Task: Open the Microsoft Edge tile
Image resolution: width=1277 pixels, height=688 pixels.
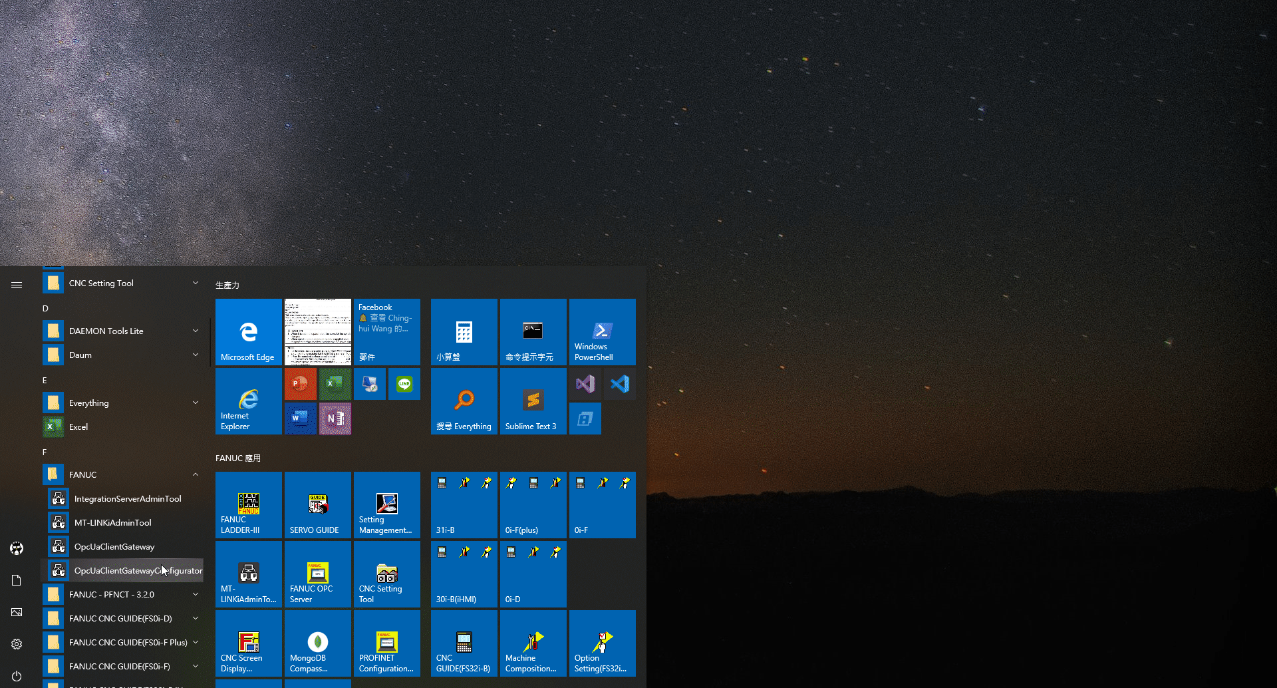Action: (x=248, y=331)
